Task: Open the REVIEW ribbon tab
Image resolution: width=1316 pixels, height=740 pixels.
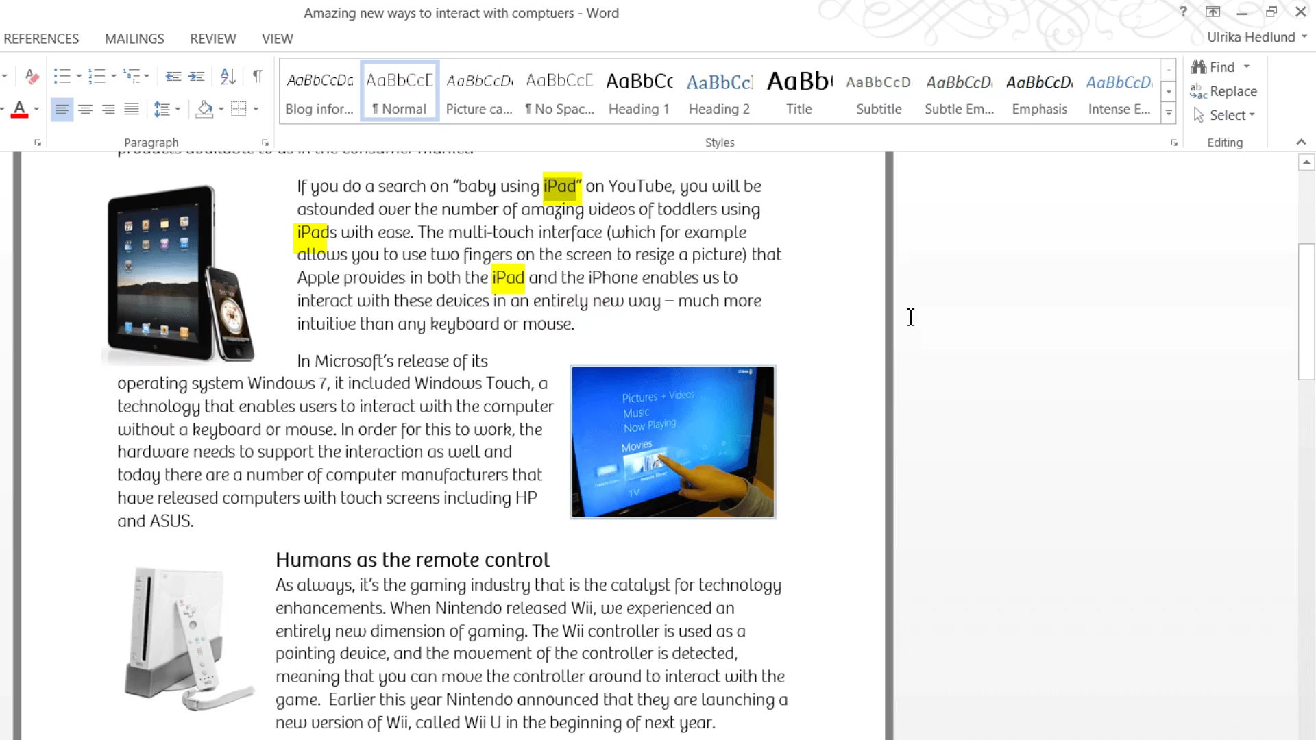Action: [x=212, y=39]
